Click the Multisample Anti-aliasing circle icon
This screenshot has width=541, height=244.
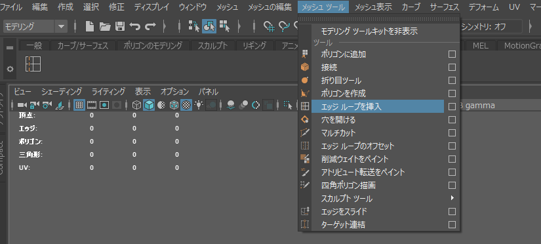coord(256,105)
